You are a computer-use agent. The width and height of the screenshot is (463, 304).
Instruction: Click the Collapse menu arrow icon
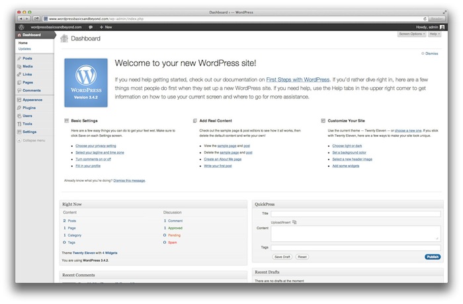point(19,141)
